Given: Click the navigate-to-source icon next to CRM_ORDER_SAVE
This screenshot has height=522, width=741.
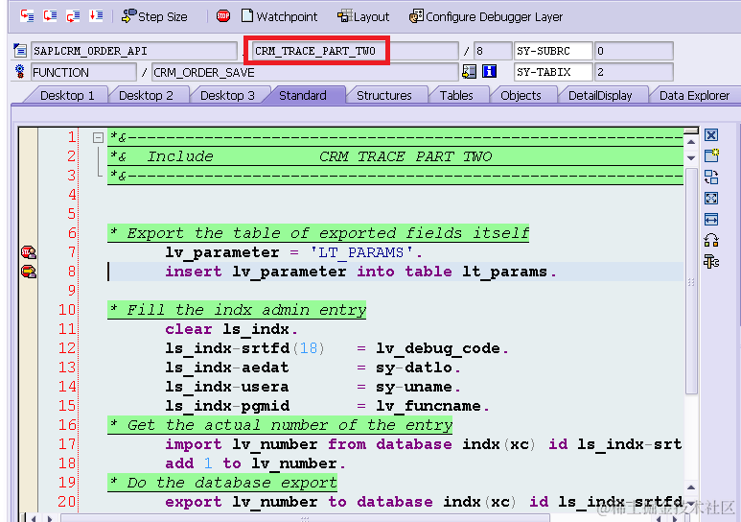Looking at the screenshot, I should (x=469, y=71).
